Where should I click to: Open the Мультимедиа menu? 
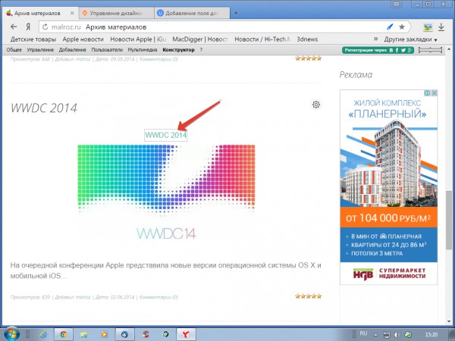[143, 49]
